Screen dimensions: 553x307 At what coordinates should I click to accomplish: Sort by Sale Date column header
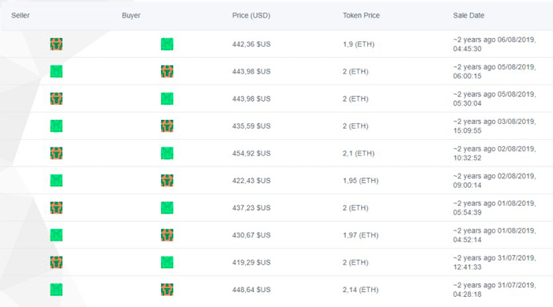pos(468,16)
